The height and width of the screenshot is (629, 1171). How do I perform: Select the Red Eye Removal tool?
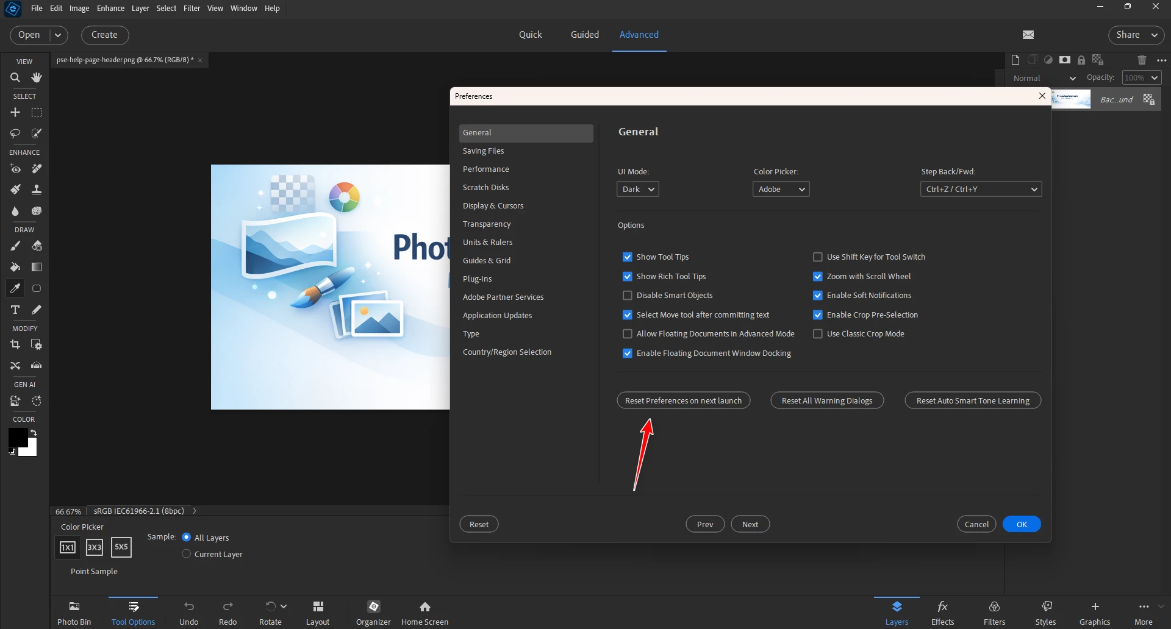(x=15, y=169)
